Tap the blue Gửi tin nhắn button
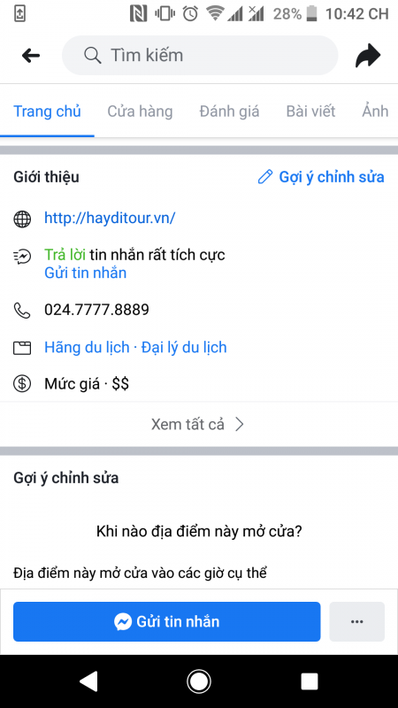Viewport: 398px width, 708px height. click(166, 621)
